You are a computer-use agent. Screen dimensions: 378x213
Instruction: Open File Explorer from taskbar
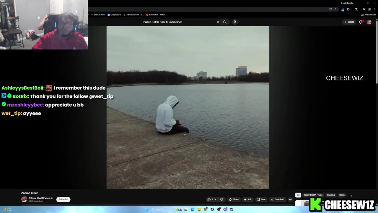(x=199, y=209)
